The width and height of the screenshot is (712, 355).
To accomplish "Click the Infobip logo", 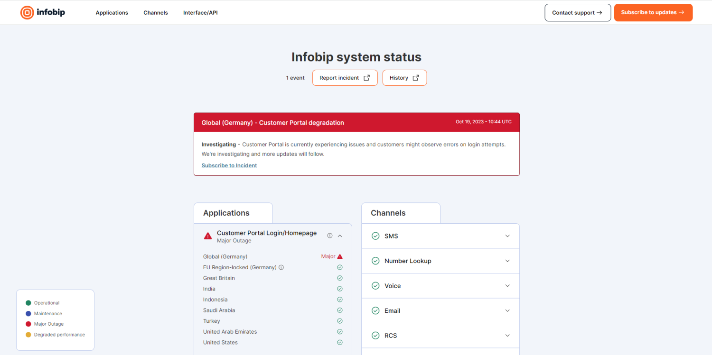I will pyautogui.click(x=43, y=13).
